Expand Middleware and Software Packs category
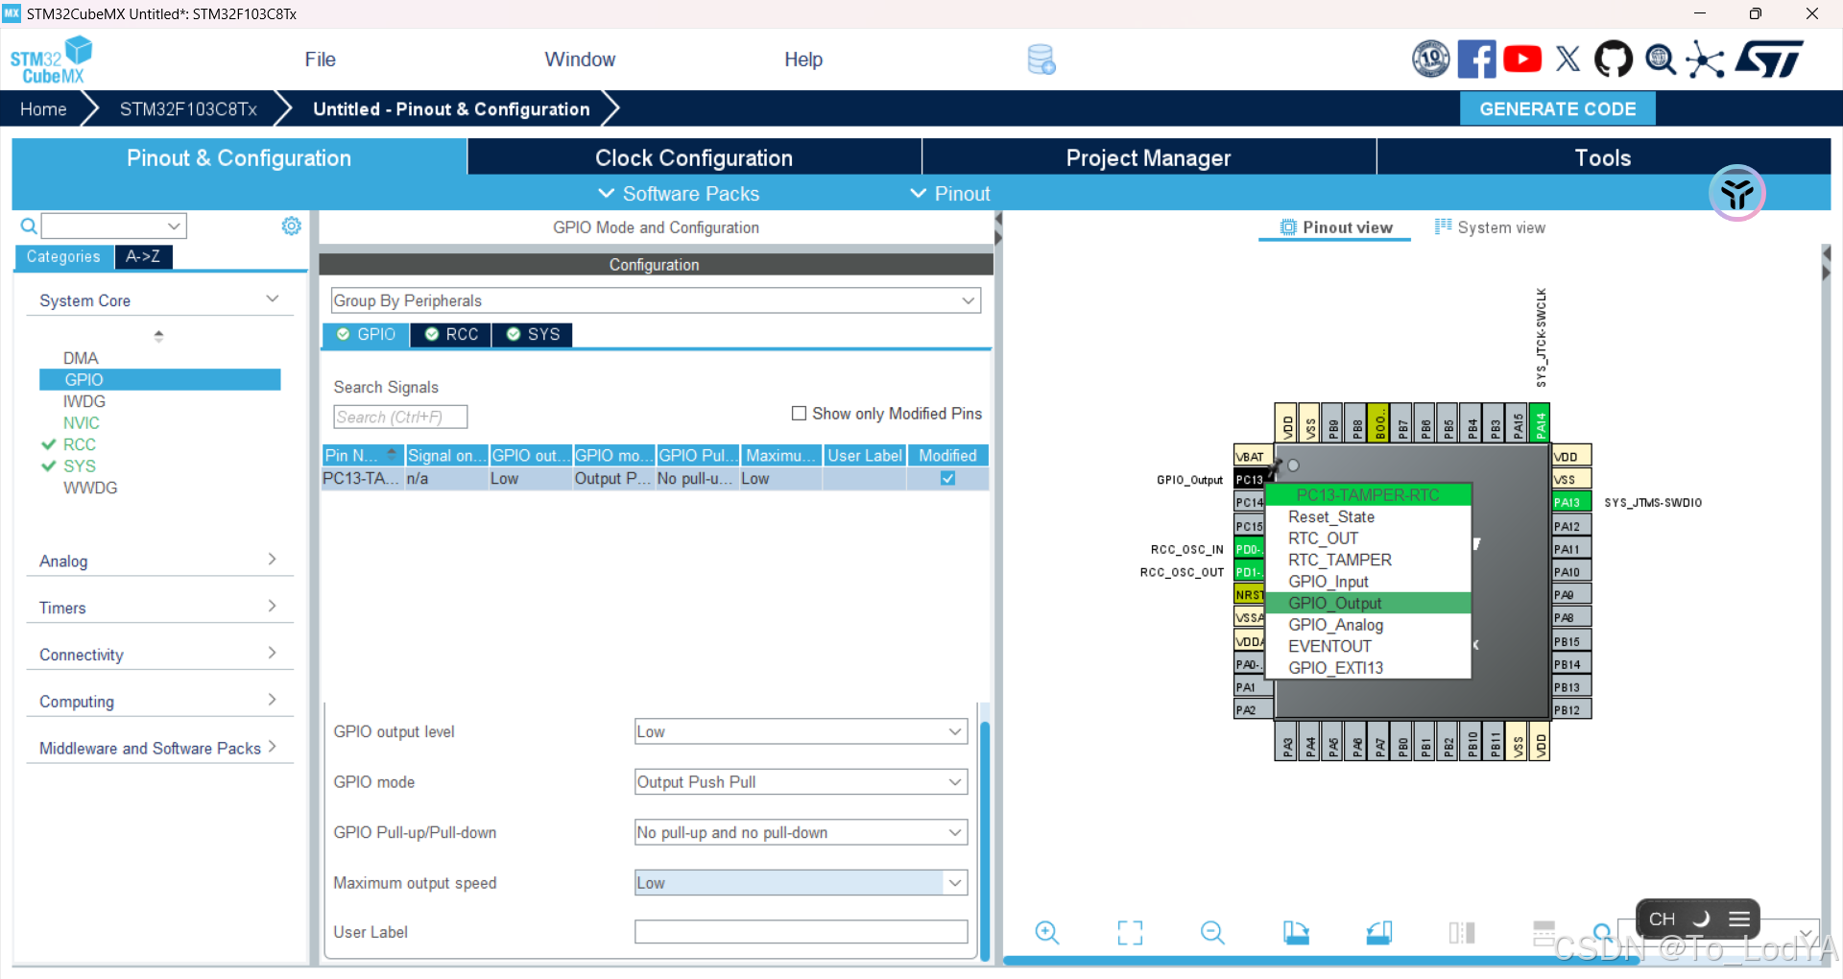The width and height of the screenshot is (1843, 979). (158, 749)
